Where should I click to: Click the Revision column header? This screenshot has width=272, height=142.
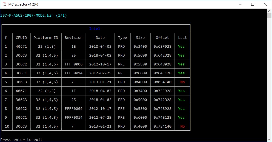point(74,37)
